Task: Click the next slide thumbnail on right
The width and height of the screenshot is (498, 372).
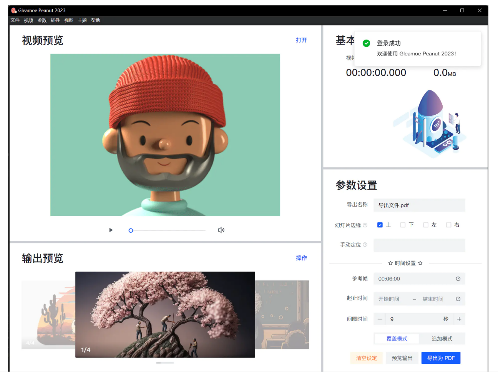Action: [282, 315]
